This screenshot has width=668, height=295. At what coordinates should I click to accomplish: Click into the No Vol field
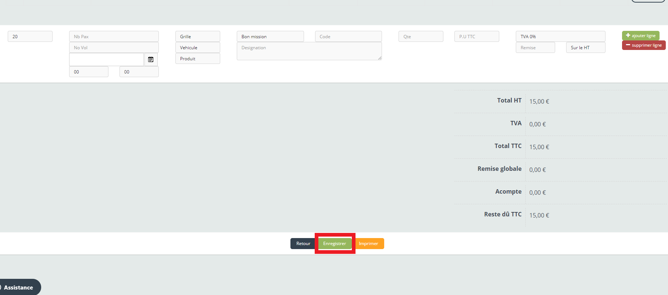coord(114,48)
